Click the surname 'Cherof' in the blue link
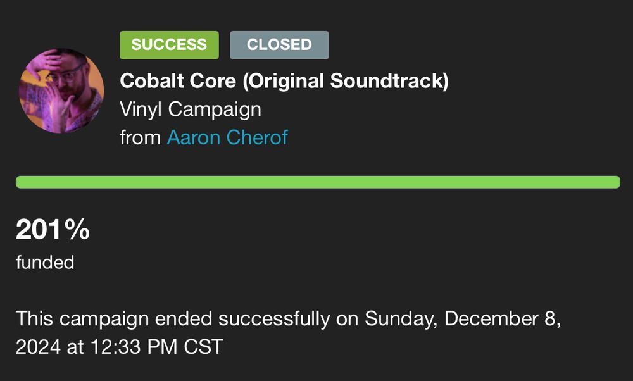 pos(257,137)
